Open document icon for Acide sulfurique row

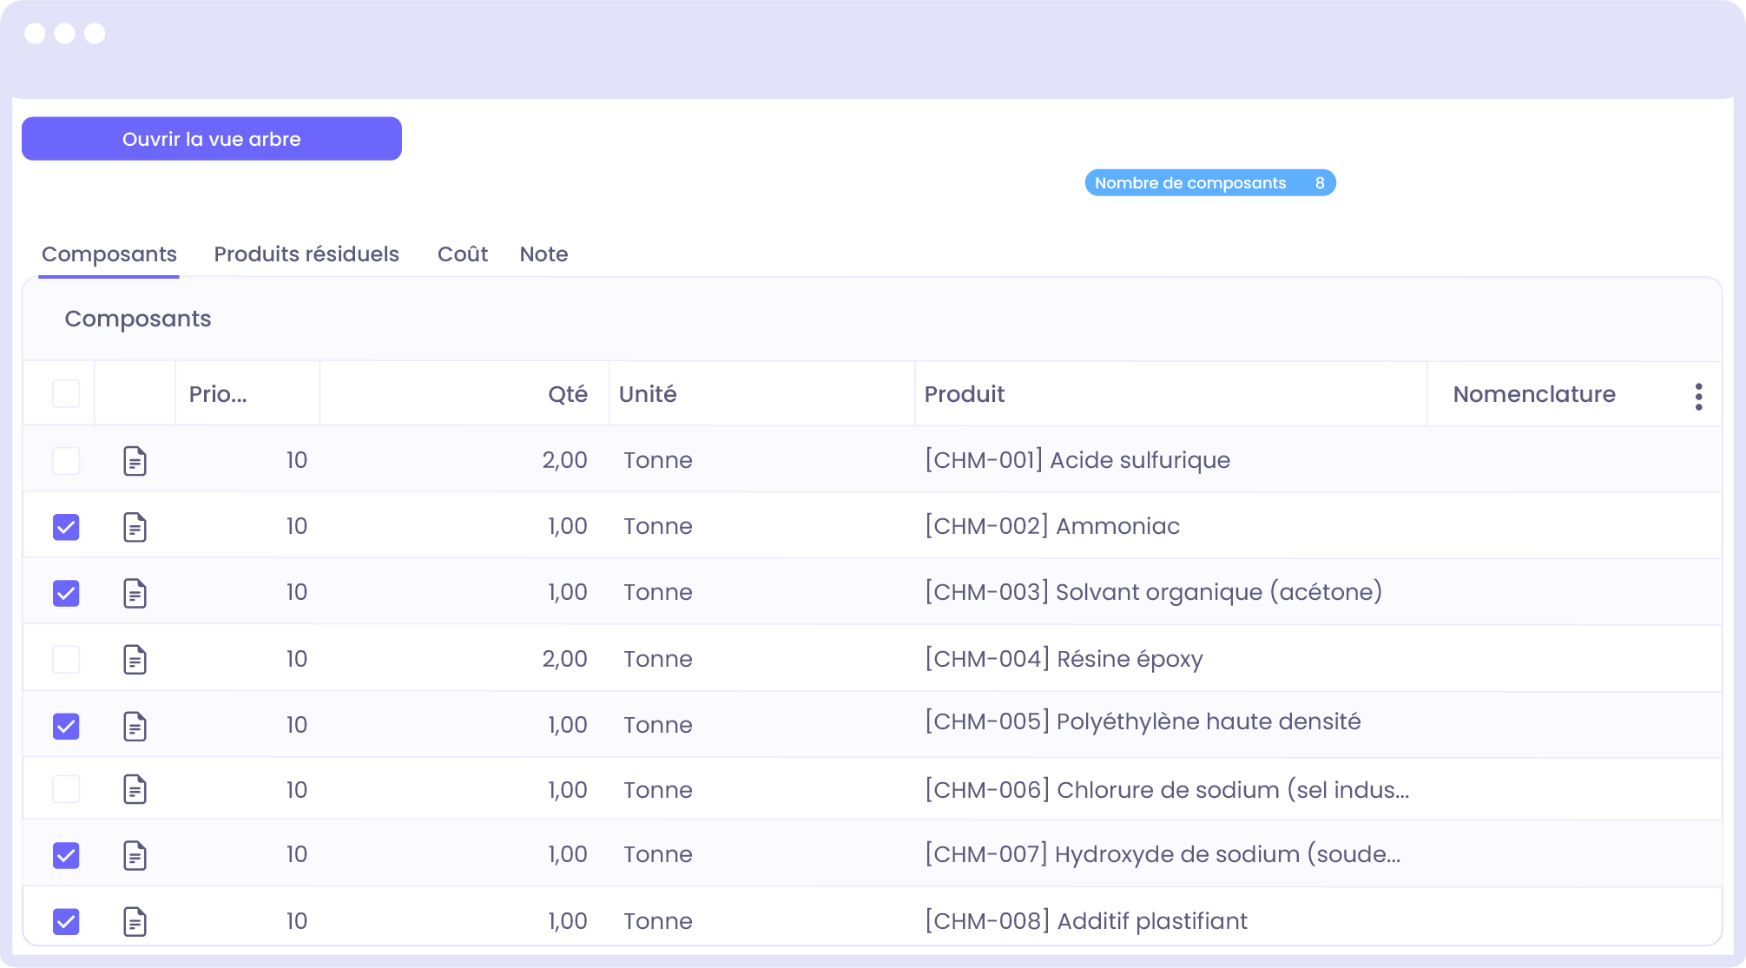click(x=135, y=460)
